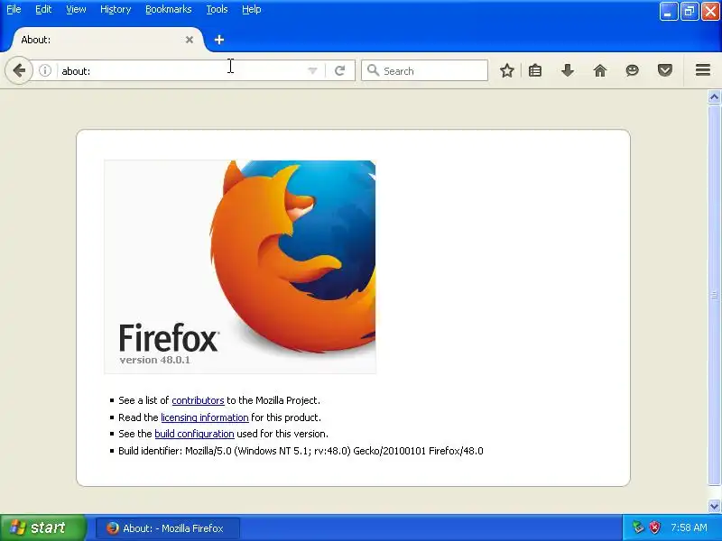Show your bookmarks list icon

535,70
